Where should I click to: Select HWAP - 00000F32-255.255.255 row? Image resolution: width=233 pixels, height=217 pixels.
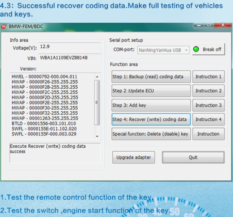[x=45, y=113]
